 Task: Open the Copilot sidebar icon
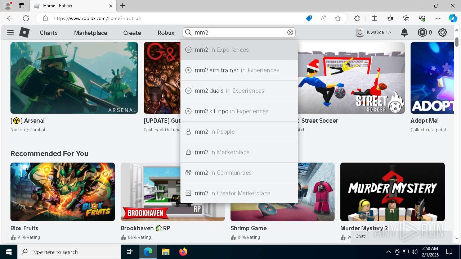[x=453, y=18]
